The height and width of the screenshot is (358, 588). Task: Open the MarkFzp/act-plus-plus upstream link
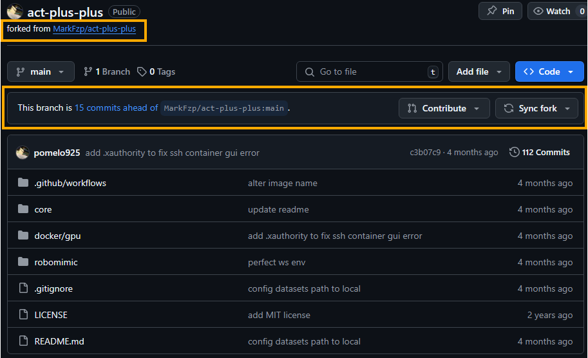coord(95,29)
